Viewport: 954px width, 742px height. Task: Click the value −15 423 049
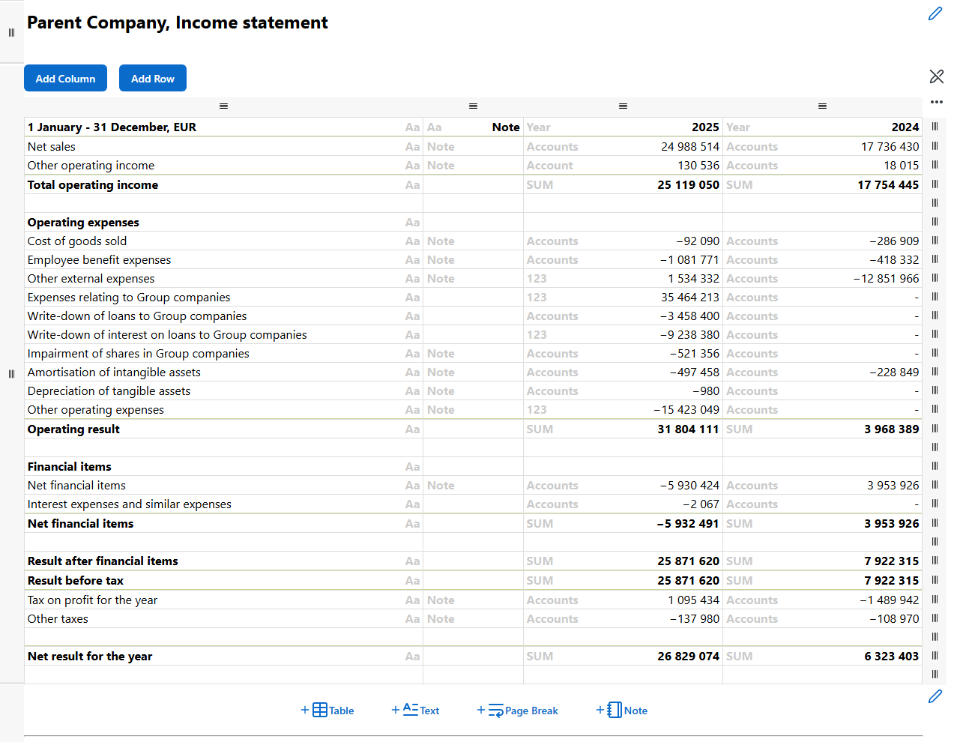pyautogui.click(x=686, y=410)
